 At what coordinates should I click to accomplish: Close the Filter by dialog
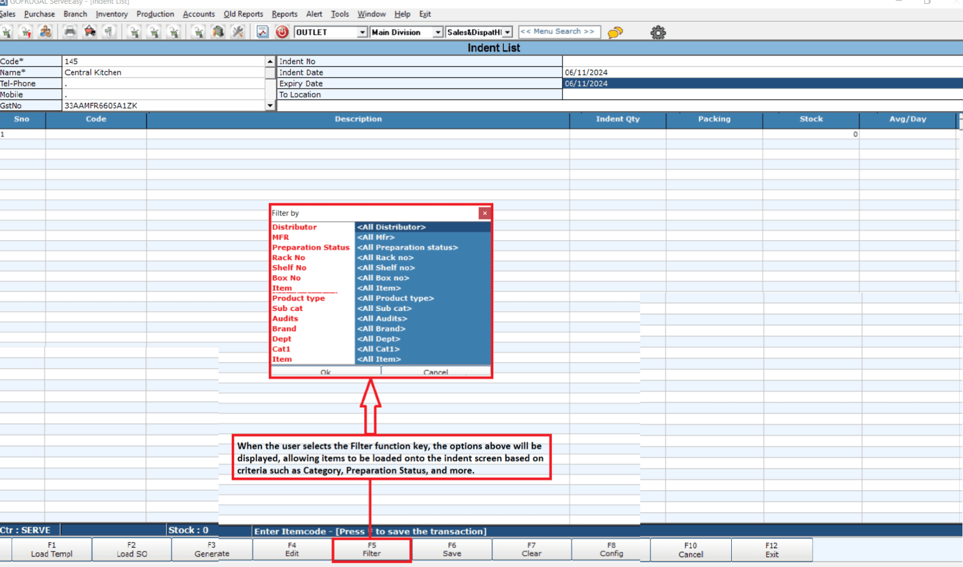485,213
